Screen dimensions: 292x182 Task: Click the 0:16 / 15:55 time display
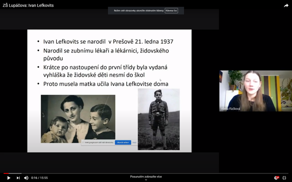40,178
